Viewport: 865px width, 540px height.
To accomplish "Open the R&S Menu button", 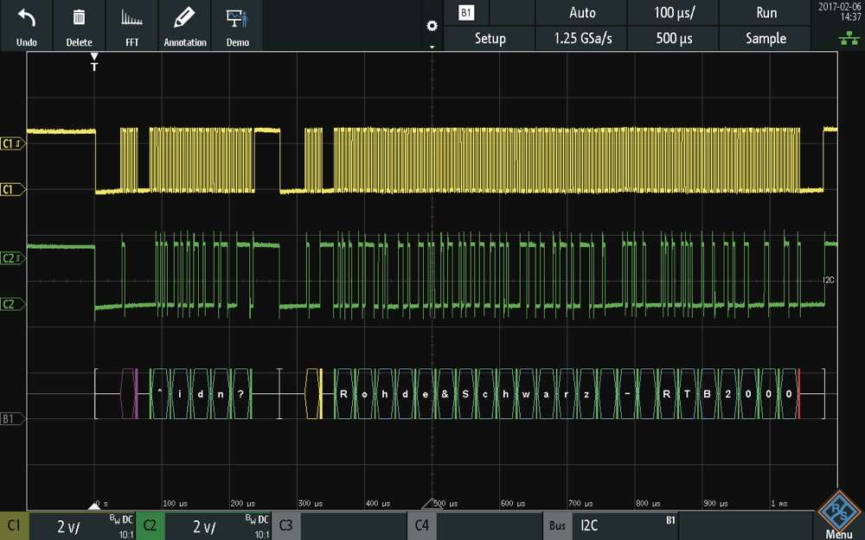I will 838,516.
